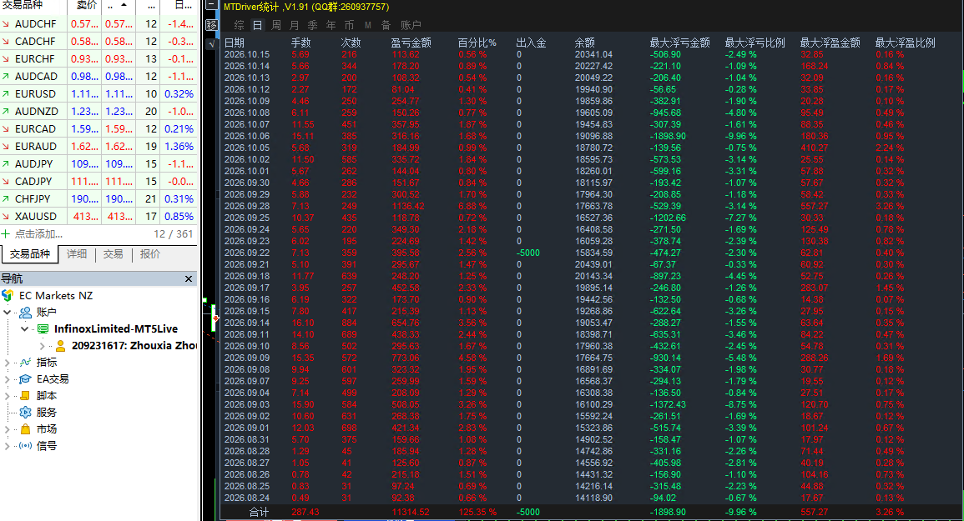The height and width of the screenshot is (521, 964).
Task: Expand the 信号 signals node
Action: point(8,445)
